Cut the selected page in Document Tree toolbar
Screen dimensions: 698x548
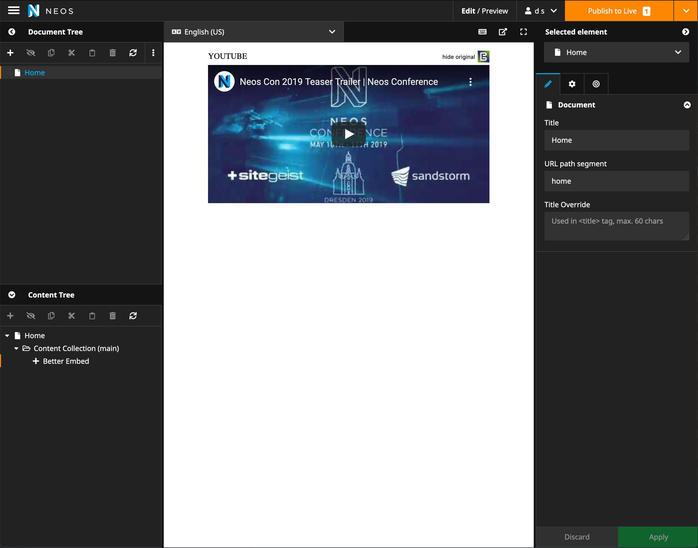(x=72, y=53)
